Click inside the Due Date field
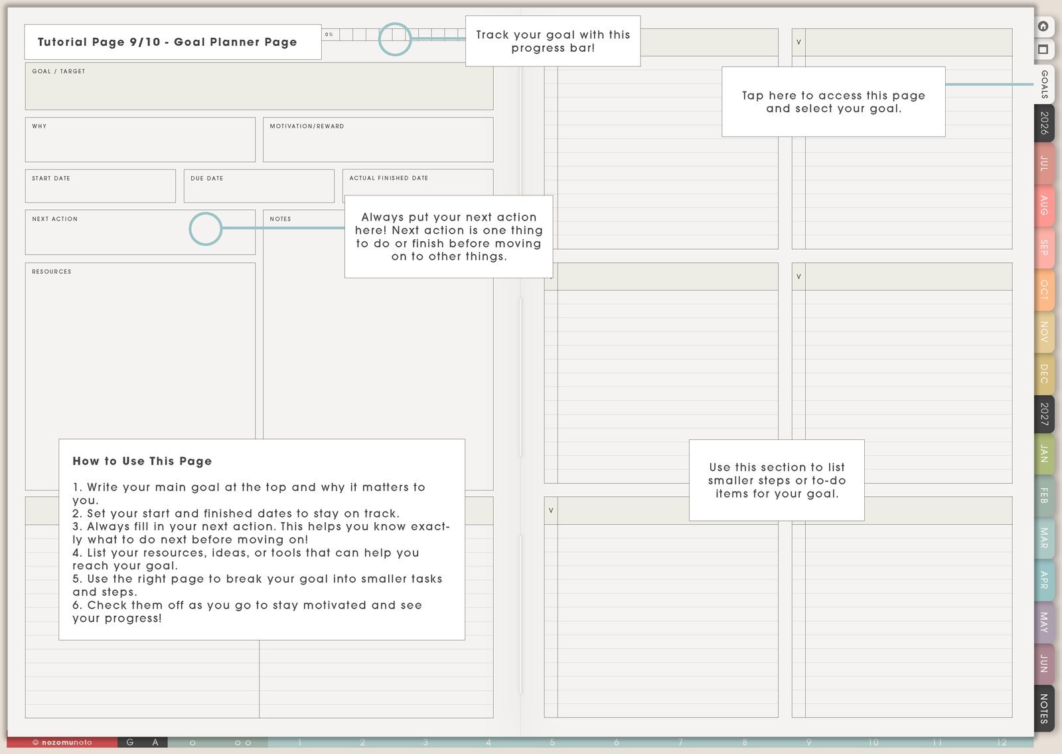 (259, 186)
